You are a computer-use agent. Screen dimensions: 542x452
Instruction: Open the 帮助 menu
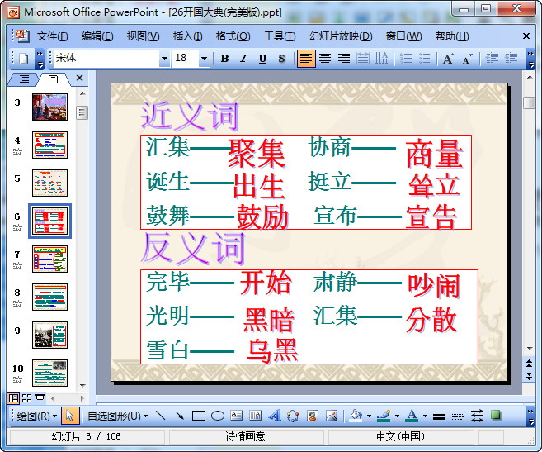point(452,36)
